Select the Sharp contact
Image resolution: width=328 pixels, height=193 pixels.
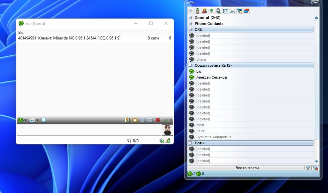(251, 59)
